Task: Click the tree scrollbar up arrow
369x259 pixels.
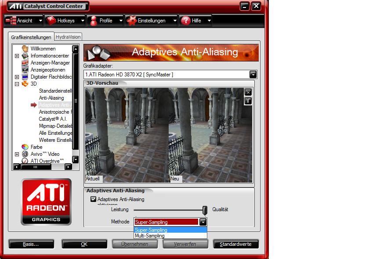Action: tap(75, 49)
